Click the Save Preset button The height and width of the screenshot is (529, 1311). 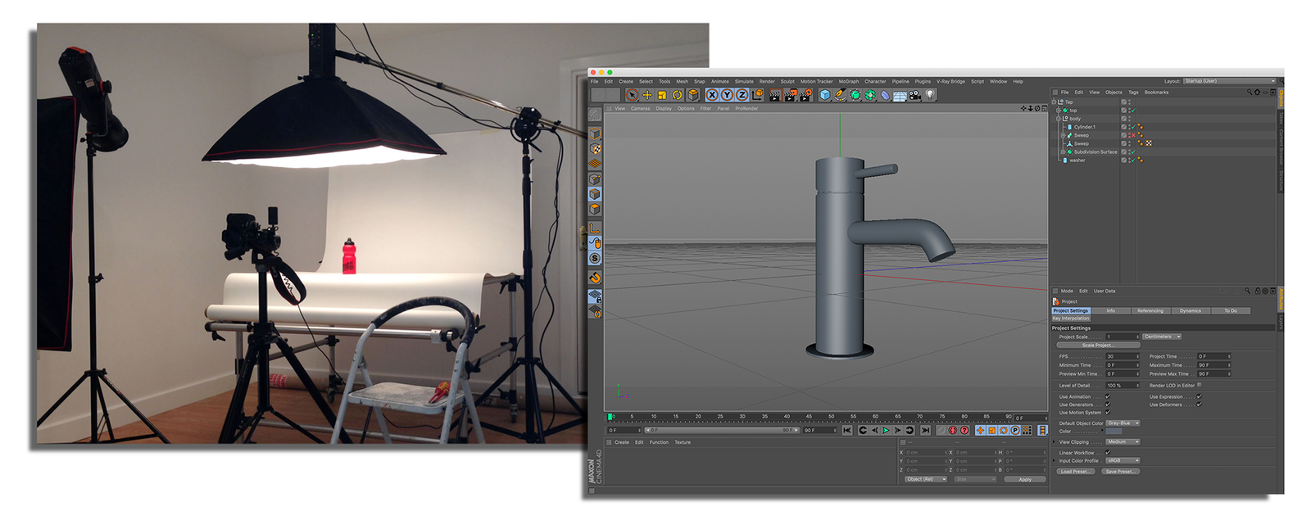tap(1120, 472)
